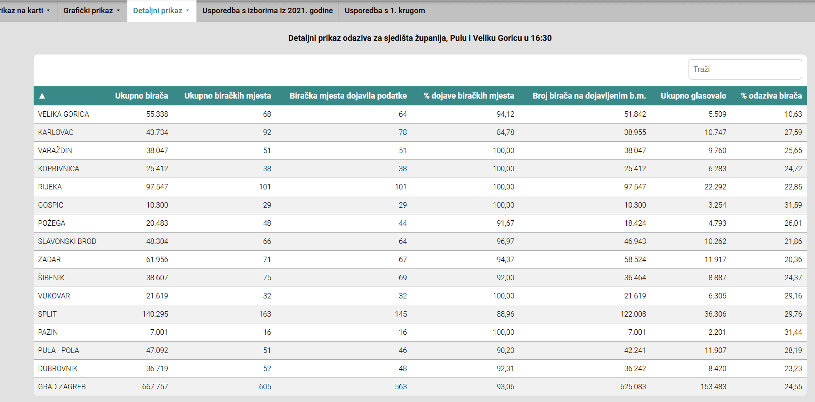Image resolution: width=815 pixels, height=402 pixels.
Task: Expand the Detaljni prikaz dropdown tab
Action: click(x=161, y=10)
